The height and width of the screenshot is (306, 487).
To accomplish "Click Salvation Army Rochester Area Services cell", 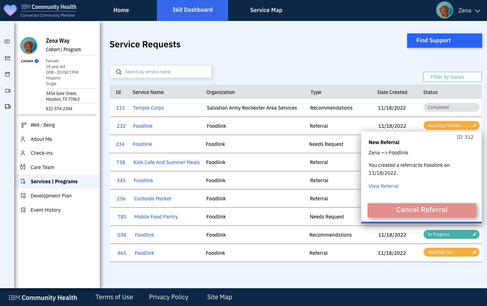I will coord(252,108).
